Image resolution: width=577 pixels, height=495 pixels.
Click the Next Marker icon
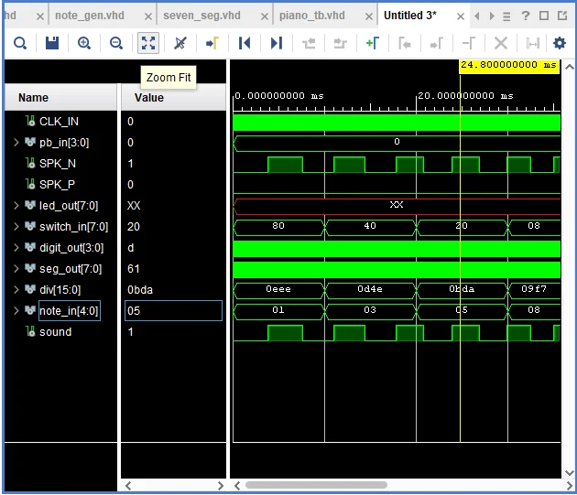tap(437, 43)
